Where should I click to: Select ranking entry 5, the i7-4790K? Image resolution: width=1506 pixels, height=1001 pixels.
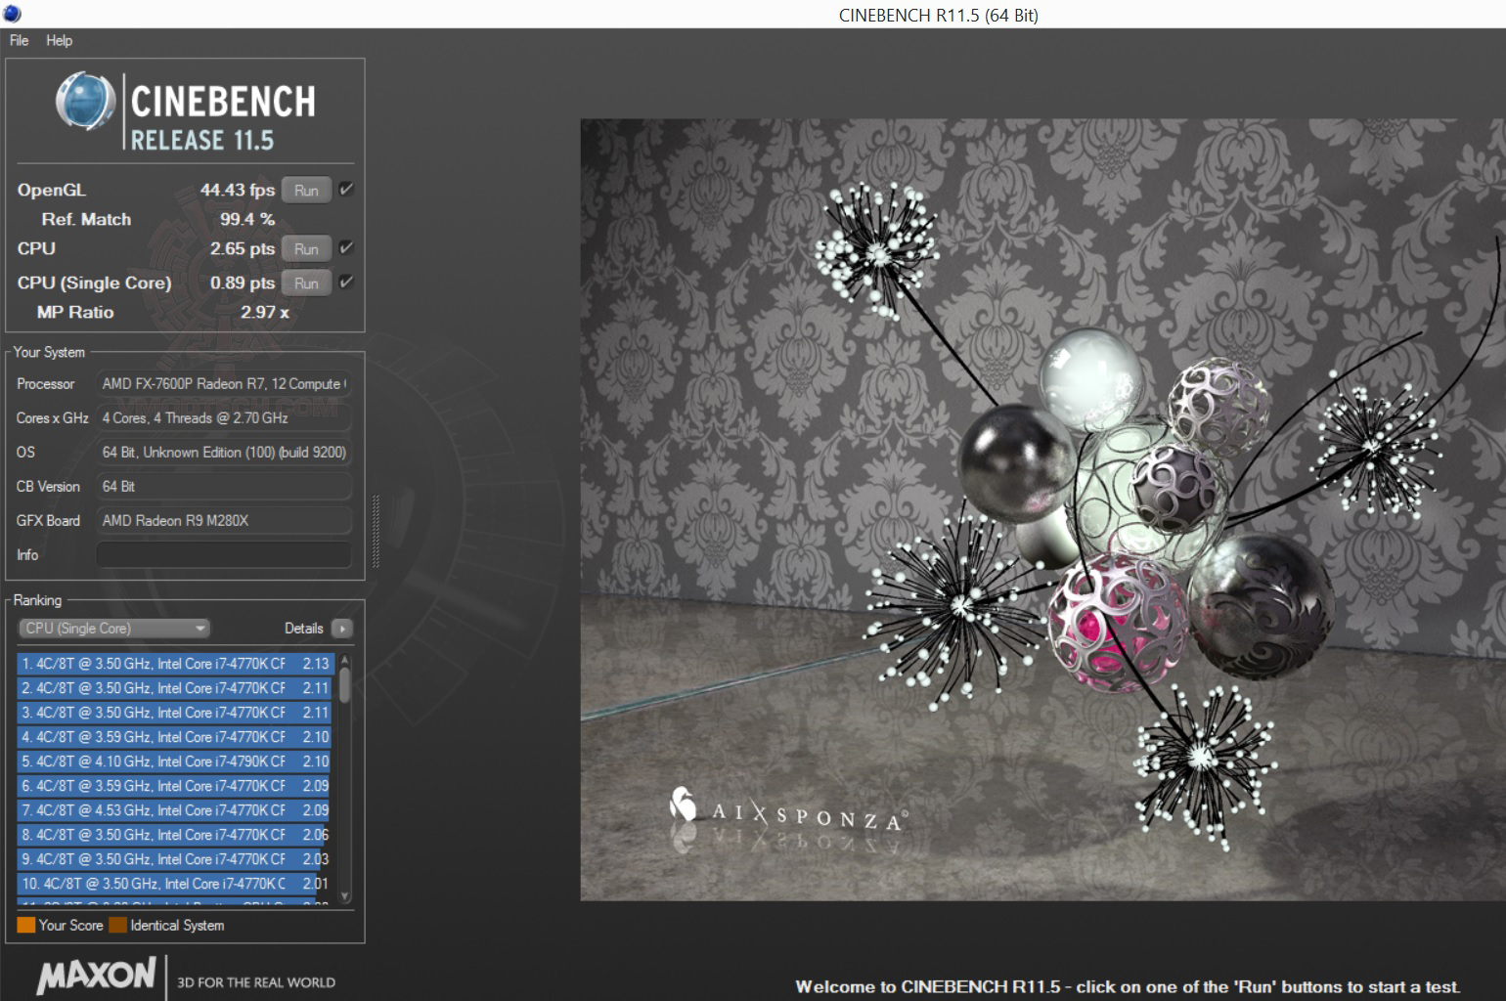click(x=176, y=762)
